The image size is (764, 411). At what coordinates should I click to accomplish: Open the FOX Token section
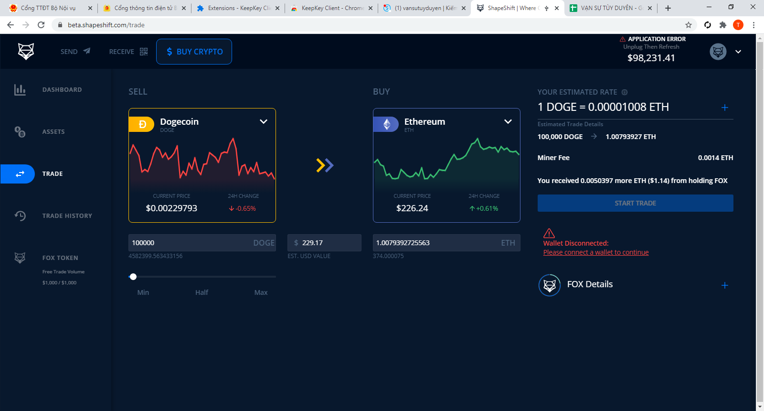60,258
